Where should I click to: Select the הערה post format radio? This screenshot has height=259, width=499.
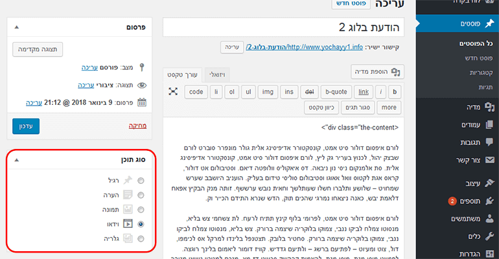click(x=141, y=195)
